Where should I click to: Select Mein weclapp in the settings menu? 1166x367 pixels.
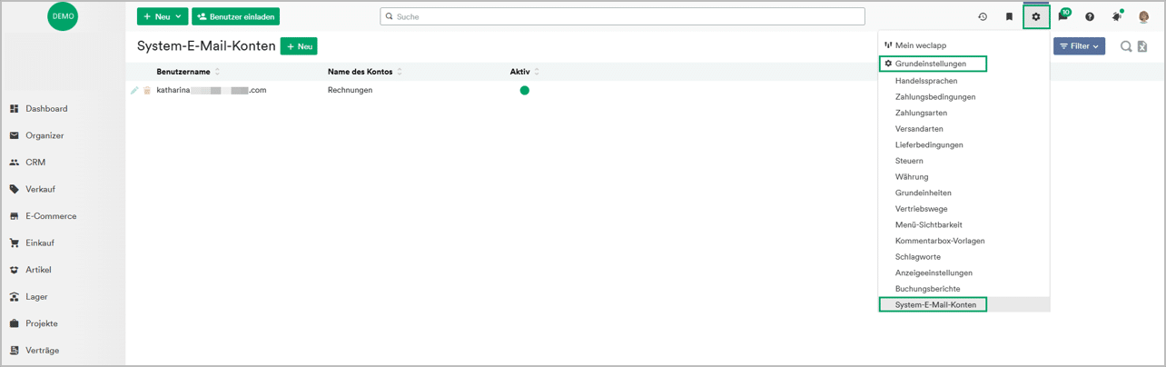click(921, 45)
